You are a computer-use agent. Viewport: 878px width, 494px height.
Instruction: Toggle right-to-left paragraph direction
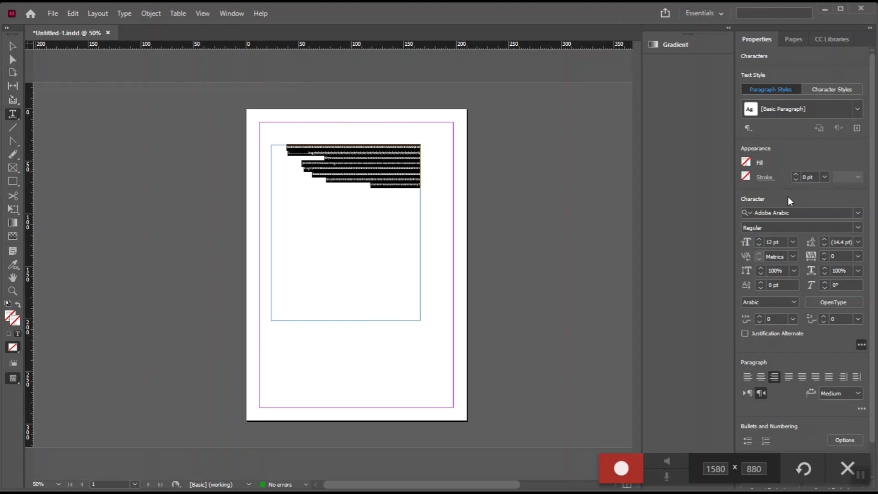tap(761, 393)
